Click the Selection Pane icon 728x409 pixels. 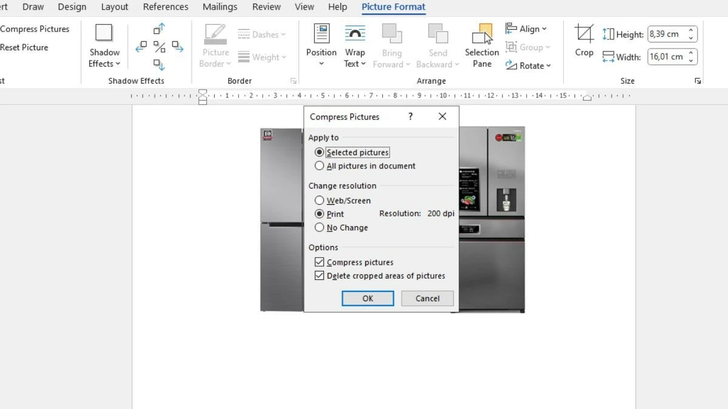tap(481, 45)
